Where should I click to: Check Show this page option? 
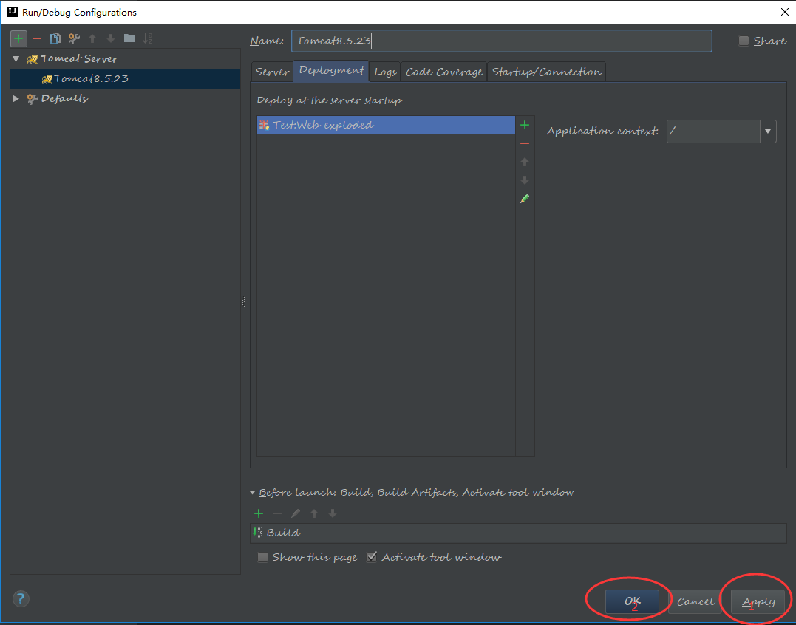[262, 558]
